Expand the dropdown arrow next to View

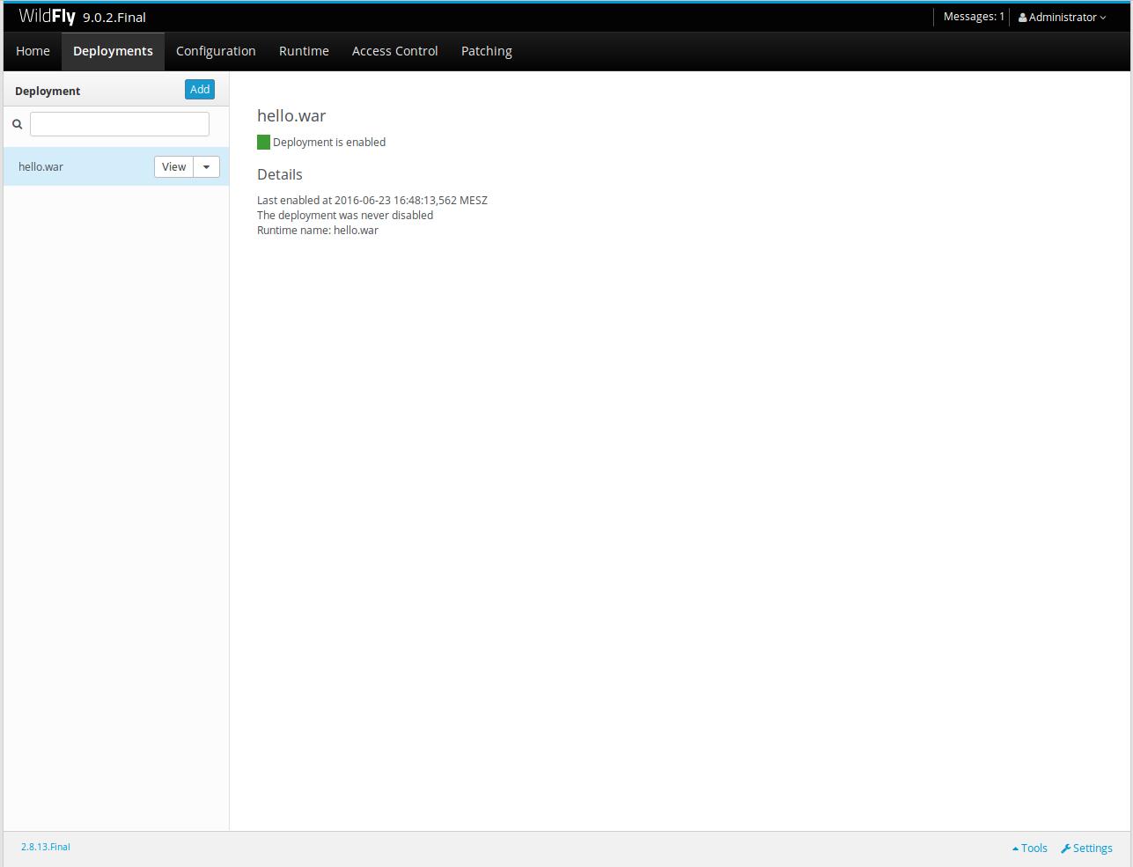(206, 166)
